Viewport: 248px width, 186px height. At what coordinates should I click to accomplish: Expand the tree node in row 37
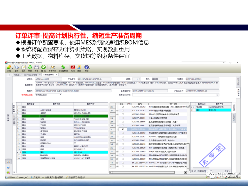[x=117, y=152]
